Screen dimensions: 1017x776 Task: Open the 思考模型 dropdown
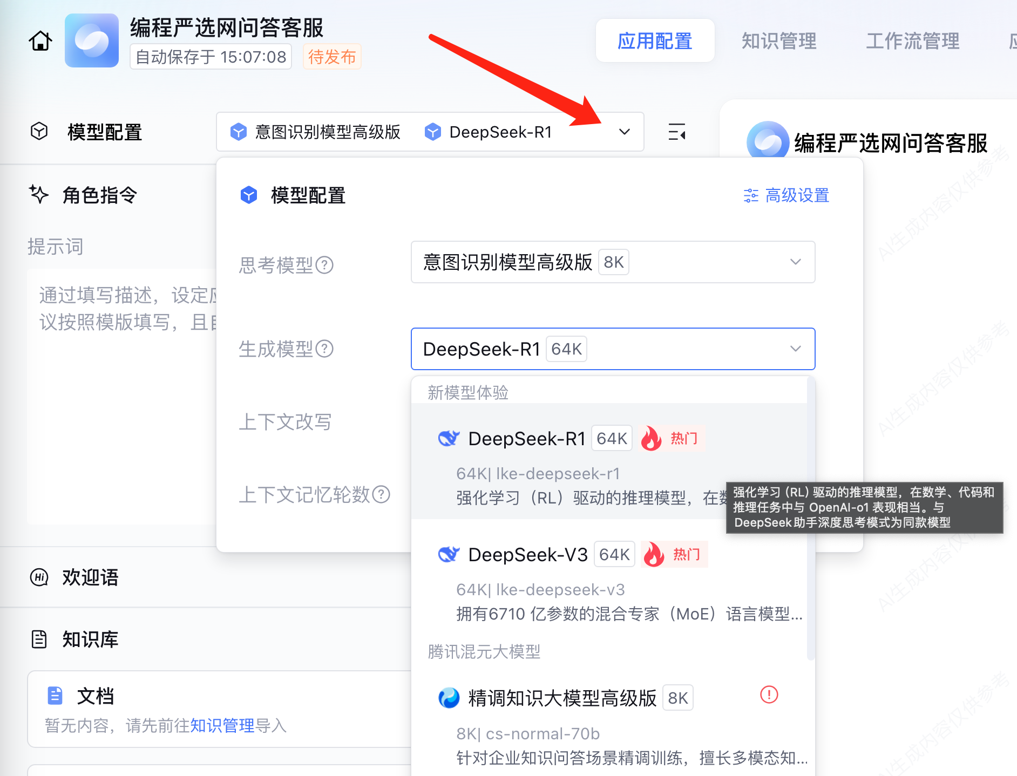(613, 262)
